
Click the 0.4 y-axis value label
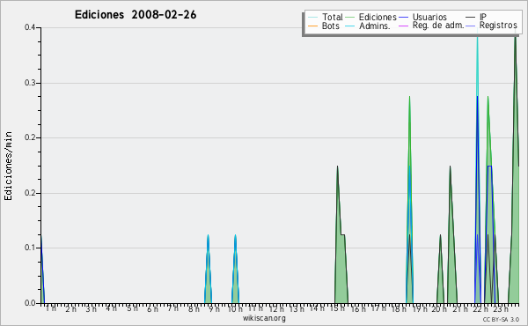coord(30,27)
